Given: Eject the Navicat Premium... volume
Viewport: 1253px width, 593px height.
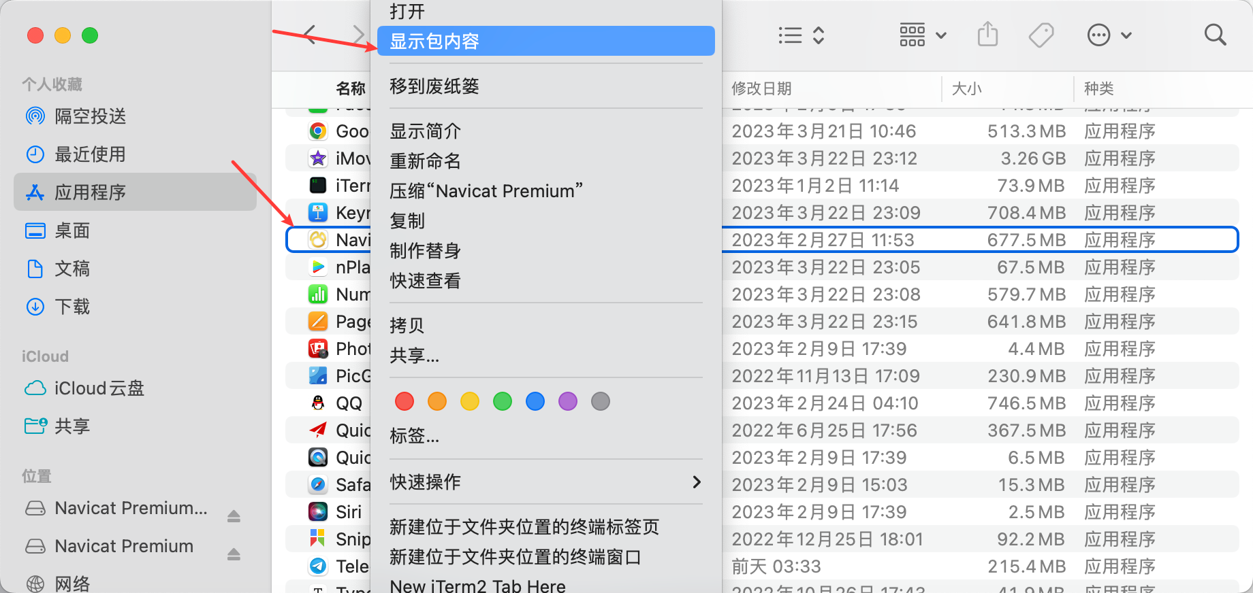Looking at the screenshot, I should (x=234, y=516).
